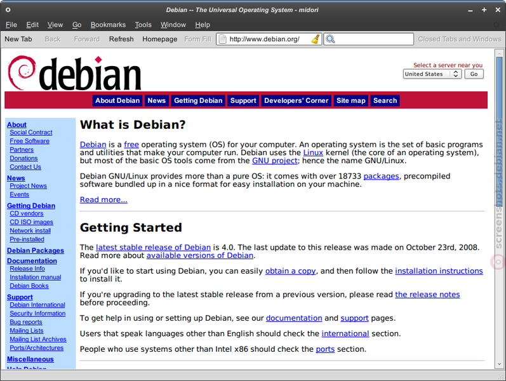Click the Ports/Architectures sidebar link
Screen dimensions: 506x381
(36, 348)
